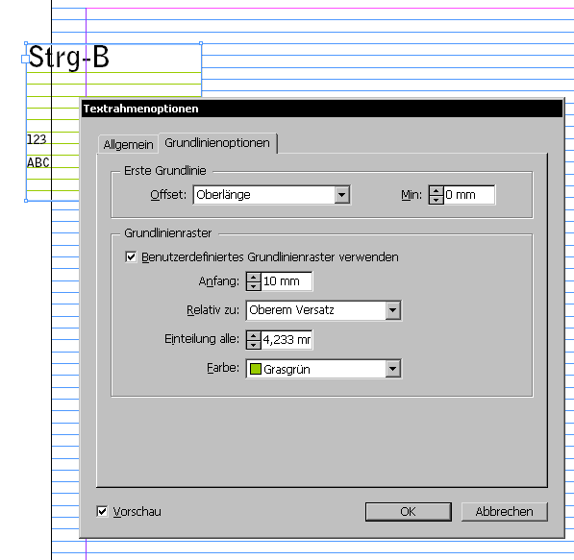Click the Einteilung alle field with 4,233

tap(287, 340)
